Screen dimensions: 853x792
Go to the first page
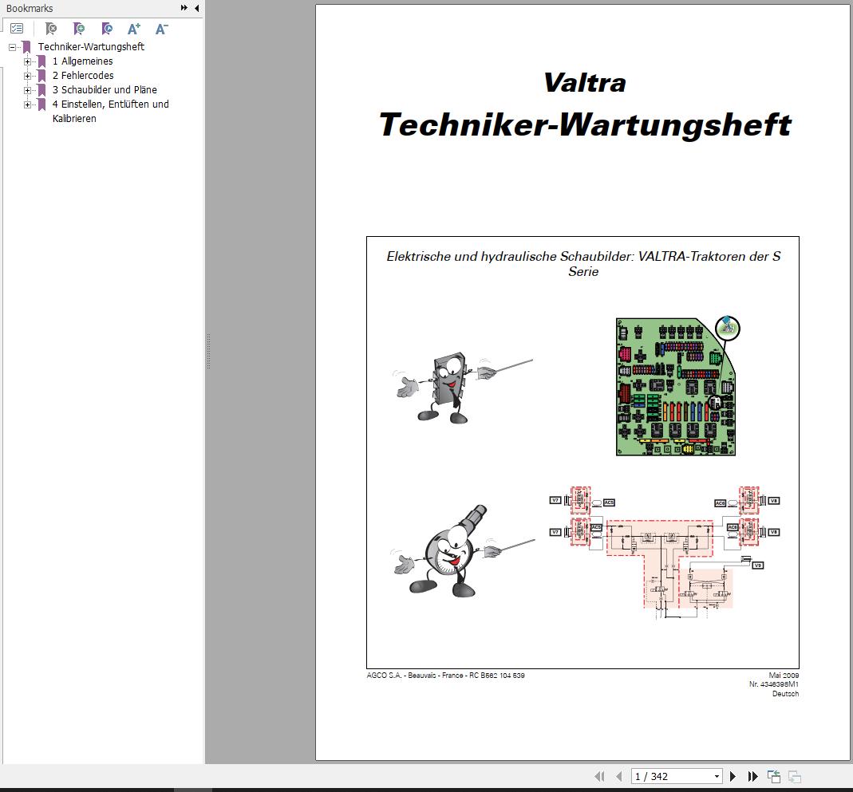click(x=599, y=776)
